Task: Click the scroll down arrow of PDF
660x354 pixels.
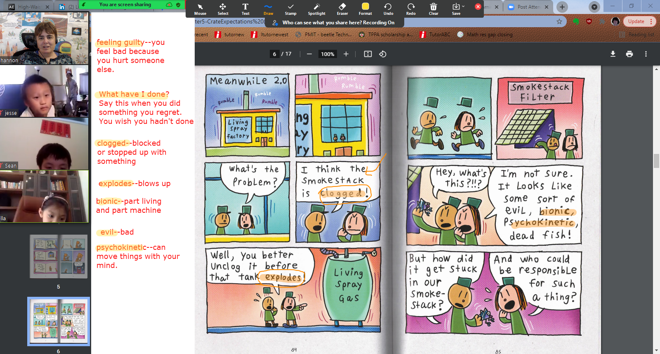Action: click(x=656, y=351)
